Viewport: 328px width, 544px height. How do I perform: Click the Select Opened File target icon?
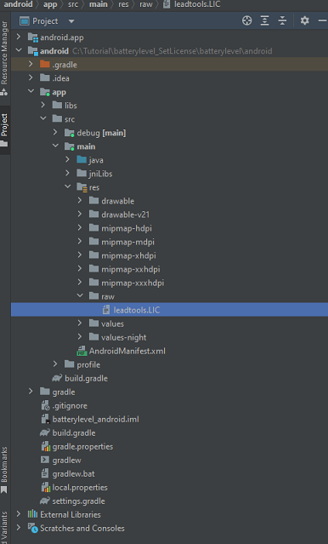point(247,20)
